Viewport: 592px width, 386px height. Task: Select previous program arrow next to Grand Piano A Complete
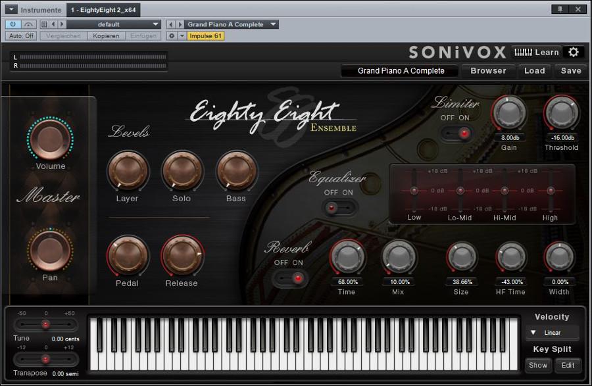tap(171, 24)
